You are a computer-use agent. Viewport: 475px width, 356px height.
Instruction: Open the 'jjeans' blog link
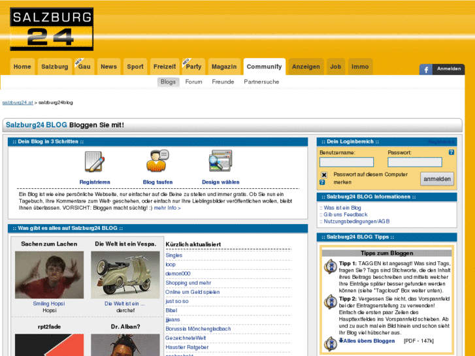point(172,319)
